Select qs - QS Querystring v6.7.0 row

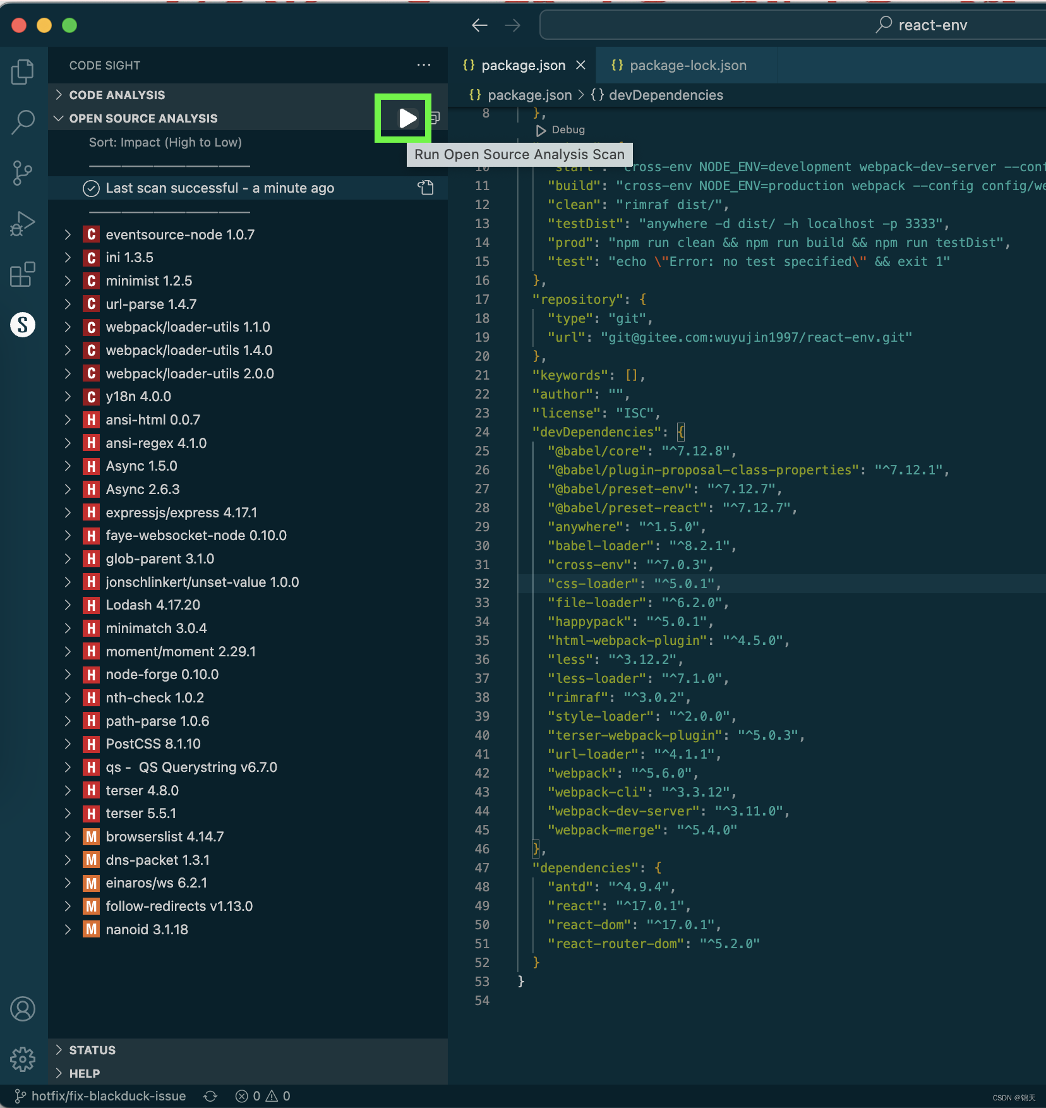(248, 767)
